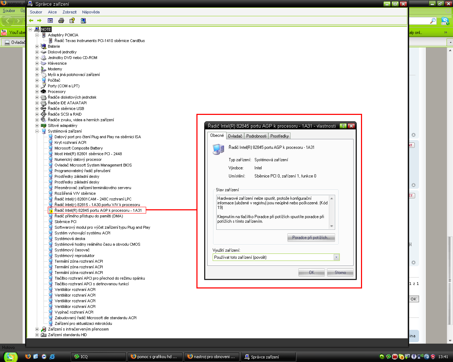Click the Porty (COM a LPT) connector icon
The image size is (453, 362).
(44, 86)
